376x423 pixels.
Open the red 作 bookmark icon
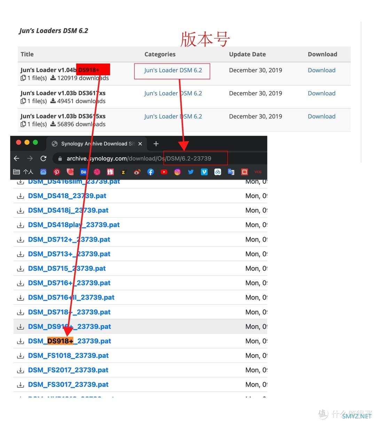tap(110, 172)
